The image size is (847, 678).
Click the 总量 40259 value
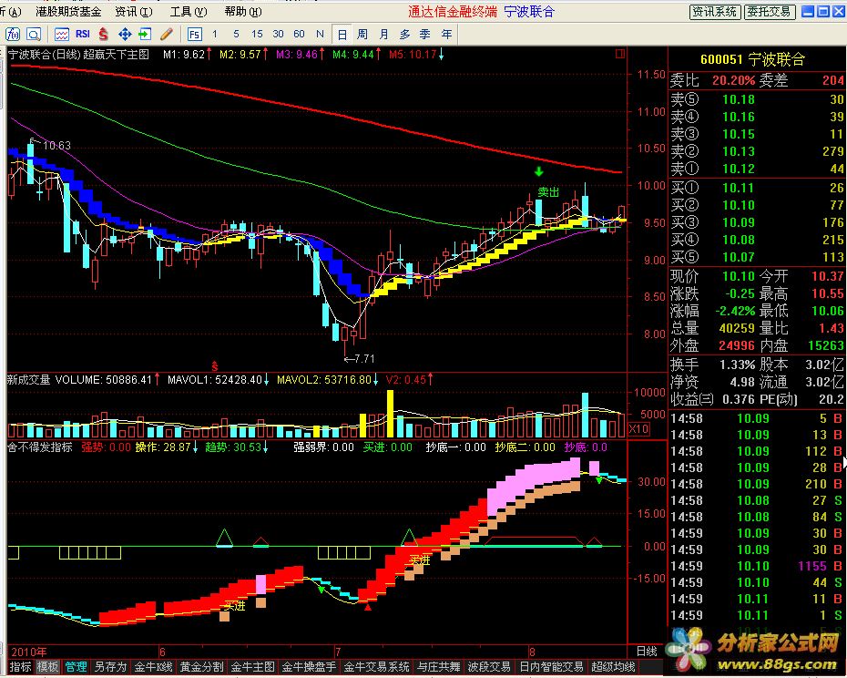tap(737, 328)
